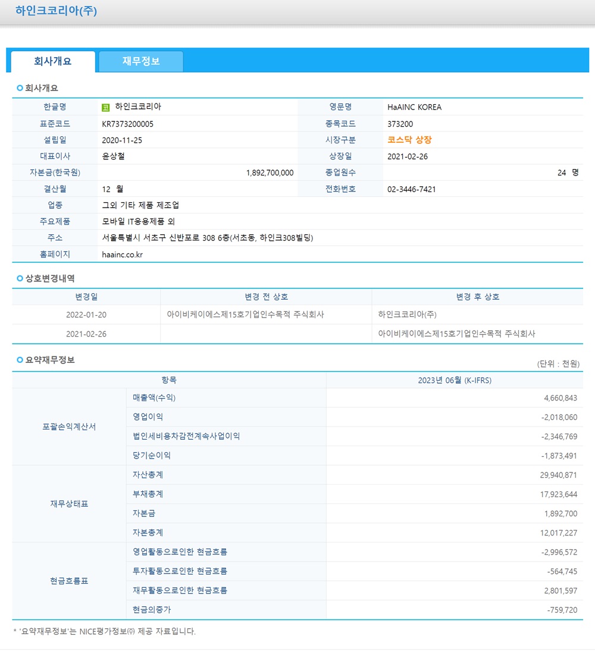Click the revenue value 4,660,843
Image resolution: width=595 pixels, height=652 pixels.
560,398
